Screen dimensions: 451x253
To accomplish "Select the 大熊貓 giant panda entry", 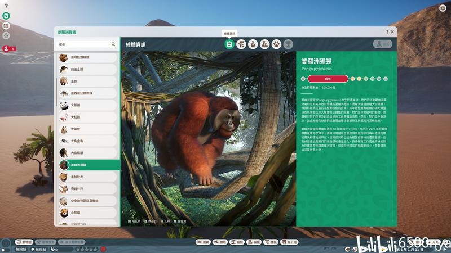I will point(87,105).
